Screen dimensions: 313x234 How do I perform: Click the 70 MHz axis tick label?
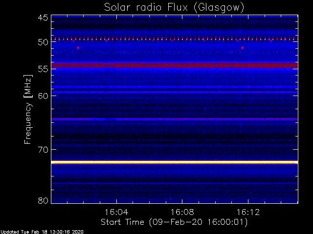pyautogui.click(x=43, y=150)
